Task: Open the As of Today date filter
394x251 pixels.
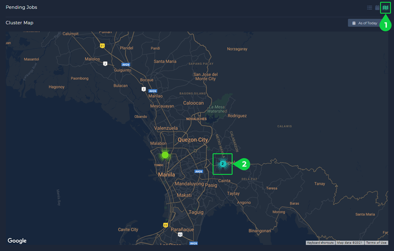Action: tap(365, 23)
